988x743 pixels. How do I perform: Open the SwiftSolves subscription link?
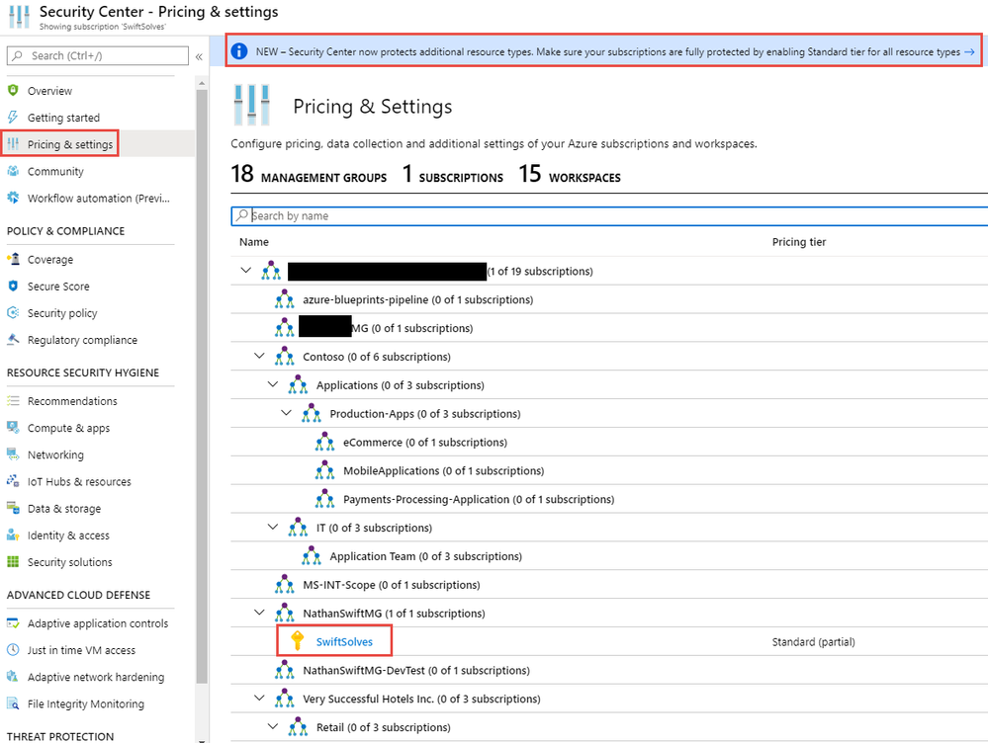click(344, 641)
